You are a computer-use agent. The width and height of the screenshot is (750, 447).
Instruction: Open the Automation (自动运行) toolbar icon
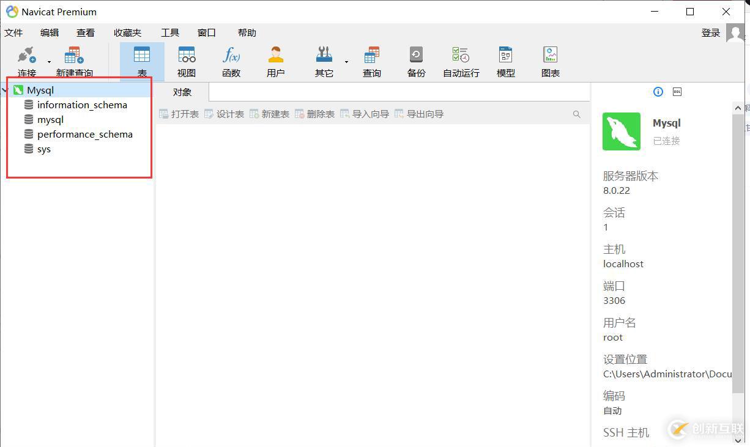(x=461, y=55)
